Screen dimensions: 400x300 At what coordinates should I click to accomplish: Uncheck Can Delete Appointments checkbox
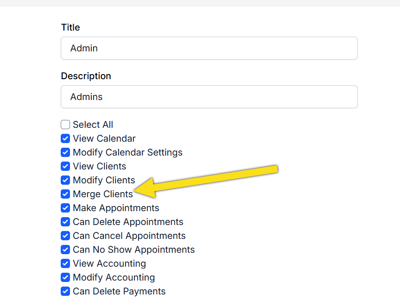(x=65, y=222)
